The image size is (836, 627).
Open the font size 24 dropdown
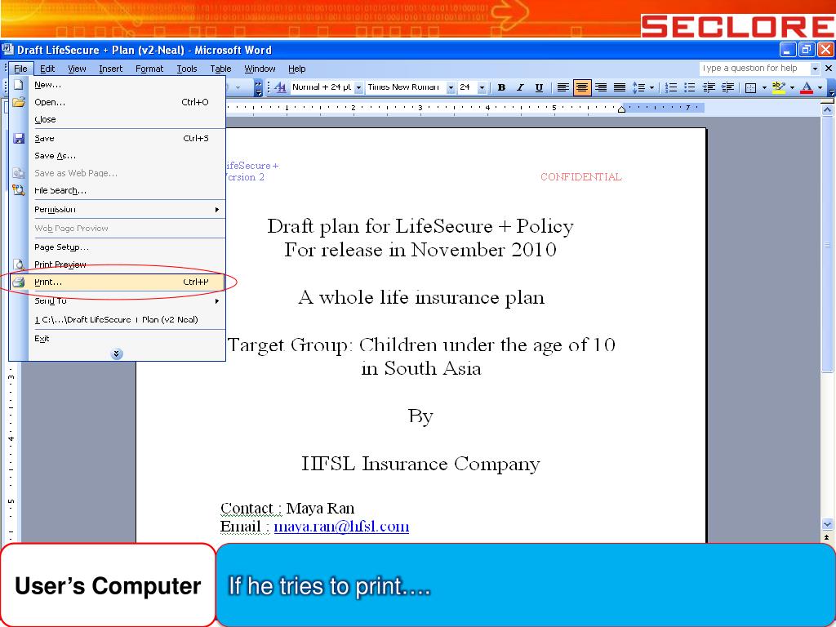tap(482, 87)
